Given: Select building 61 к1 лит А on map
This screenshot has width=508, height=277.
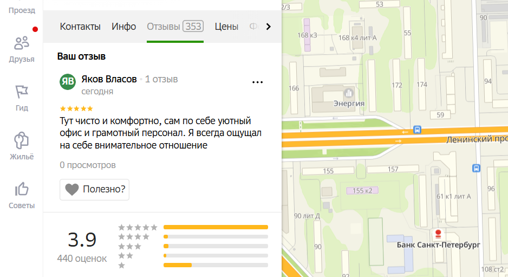Looking at the screenshot, I should (454, 196).
